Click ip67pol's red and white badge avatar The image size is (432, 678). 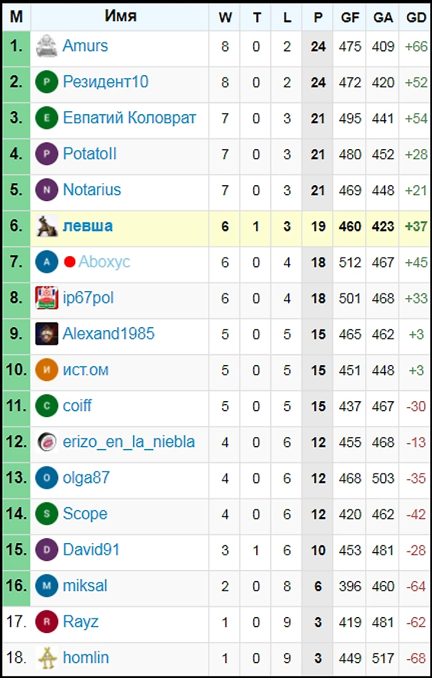(x=47, y=298)
